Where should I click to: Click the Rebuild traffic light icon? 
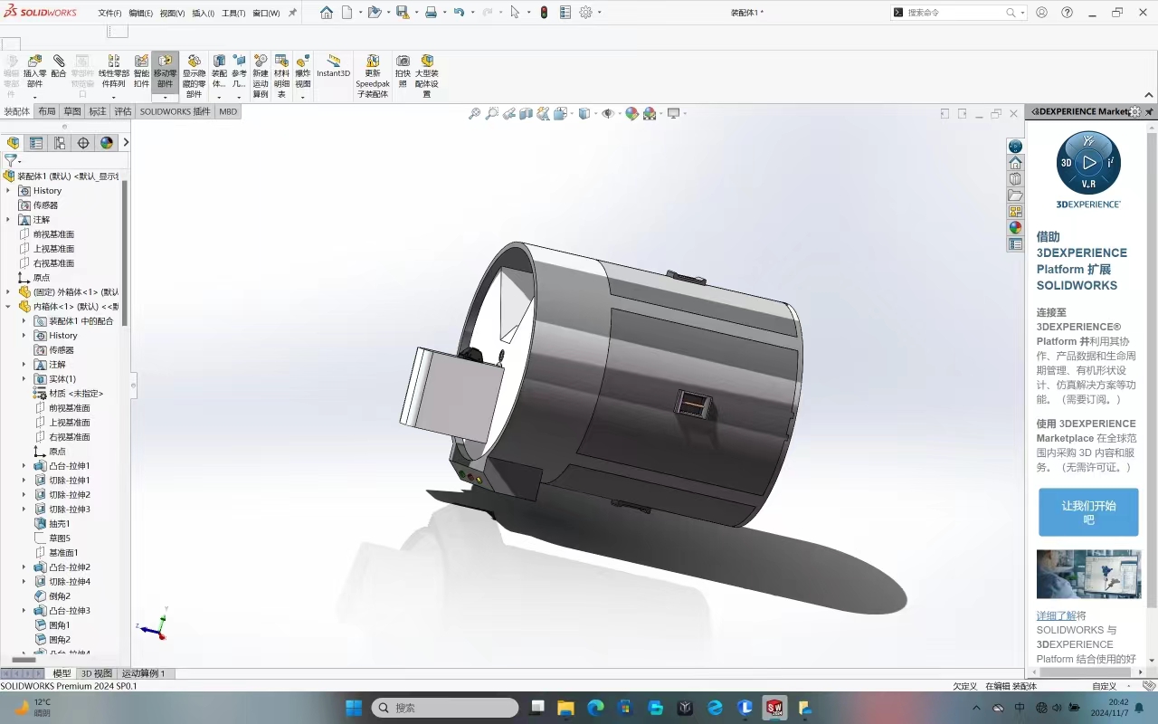click(544, 13)
